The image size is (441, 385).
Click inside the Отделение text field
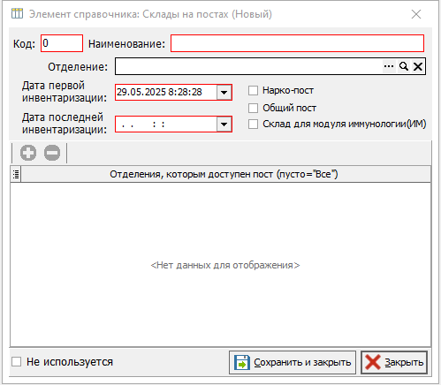tap(248, 66)
